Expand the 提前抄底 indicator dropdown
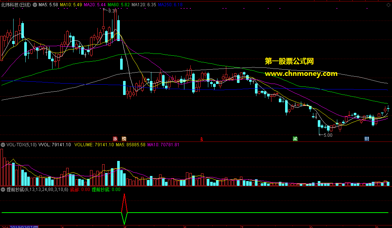392x228 pixels. (3, 190)
